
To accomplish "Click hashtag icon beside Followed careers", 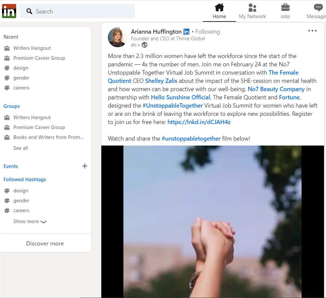I will [x=7, y=211].
